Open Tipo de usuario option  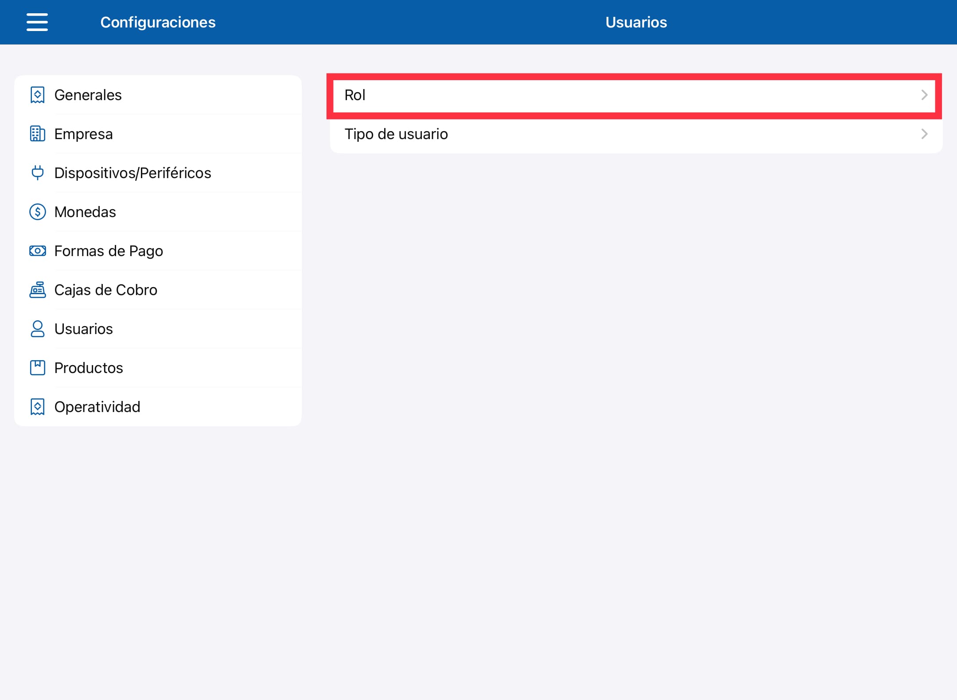[x=636, y=134]
